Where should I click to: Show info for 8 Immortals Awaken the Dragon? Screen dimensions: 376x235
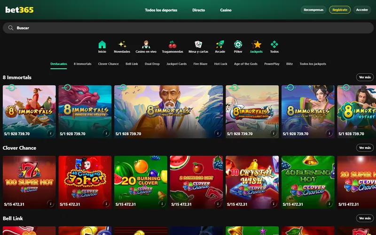(106, 133)
